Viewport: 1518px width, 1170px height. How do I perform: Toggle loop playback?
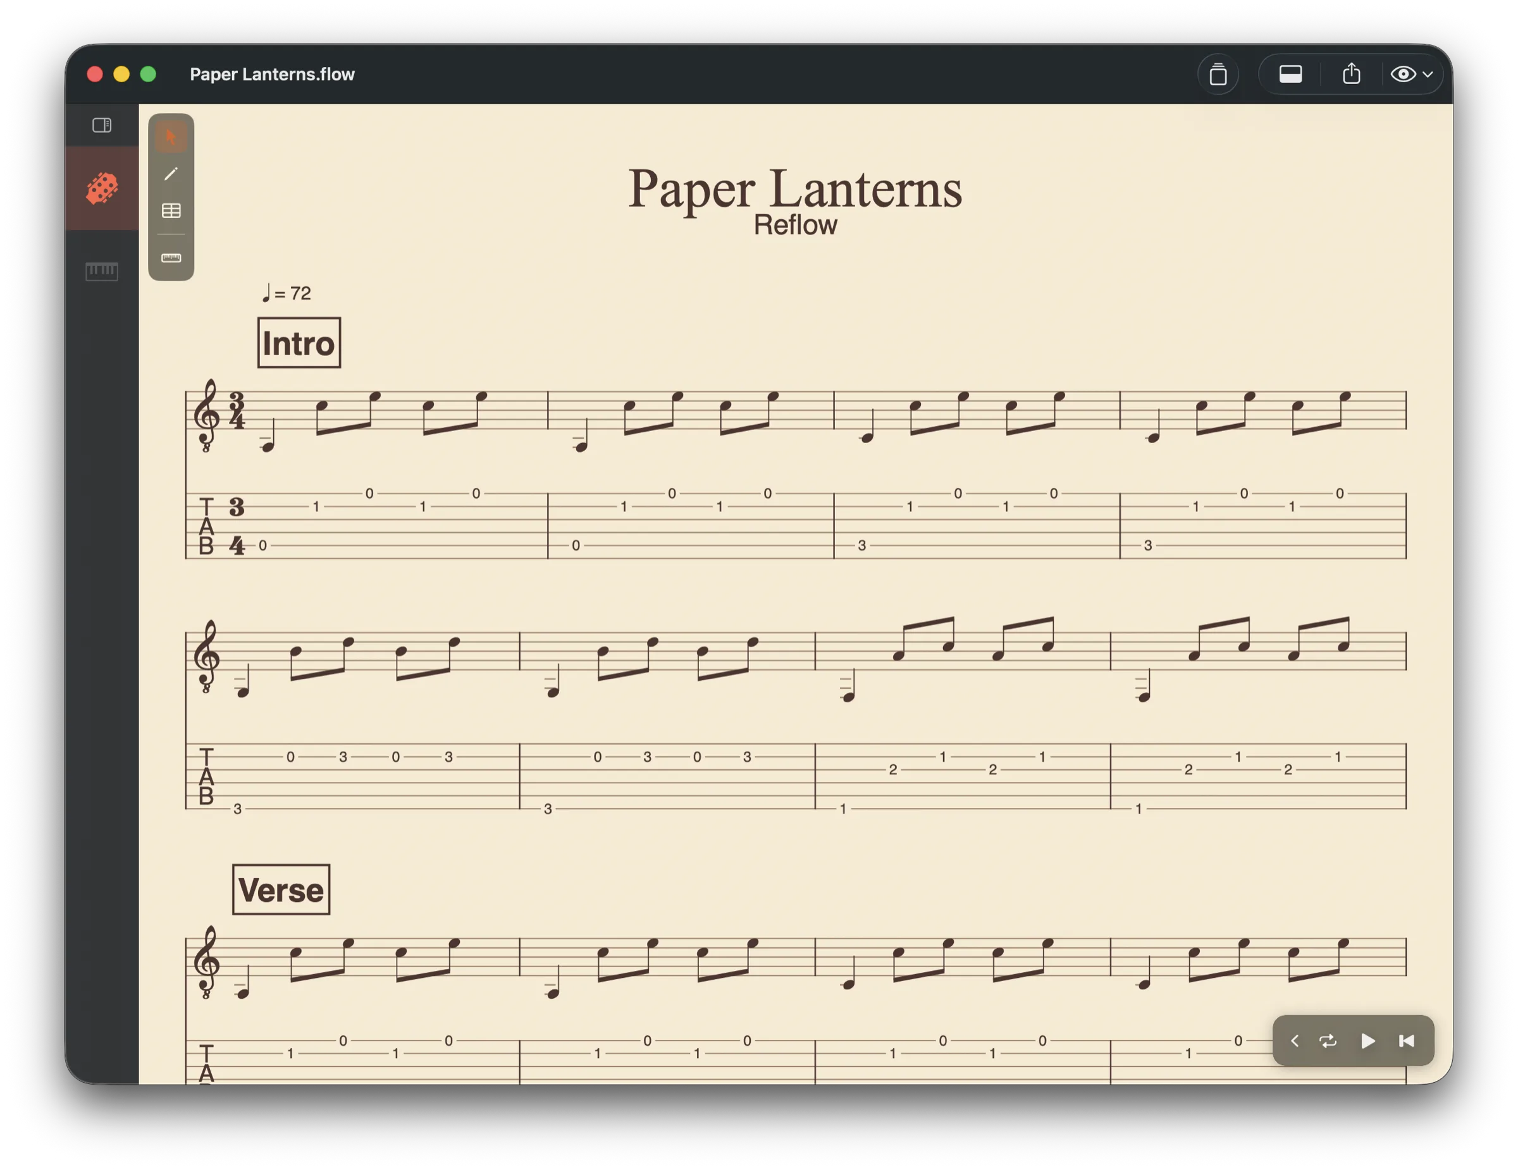(x=1328, y=1041)
